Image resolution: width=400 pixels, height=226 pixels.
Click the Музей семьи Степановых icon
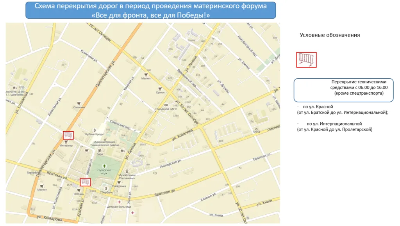click(x=127, y=171)
